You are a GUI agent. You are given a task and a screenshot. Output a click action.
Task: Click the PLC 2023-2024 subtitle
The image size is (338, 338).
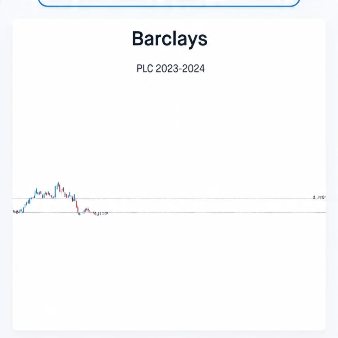171,69
